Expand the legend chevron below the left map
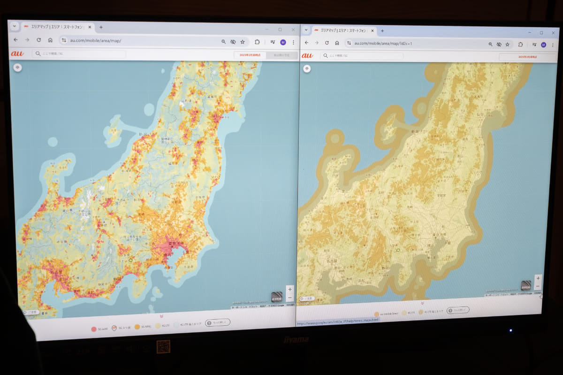This screenshot has width=563, height=375. [x=161, y=316]
